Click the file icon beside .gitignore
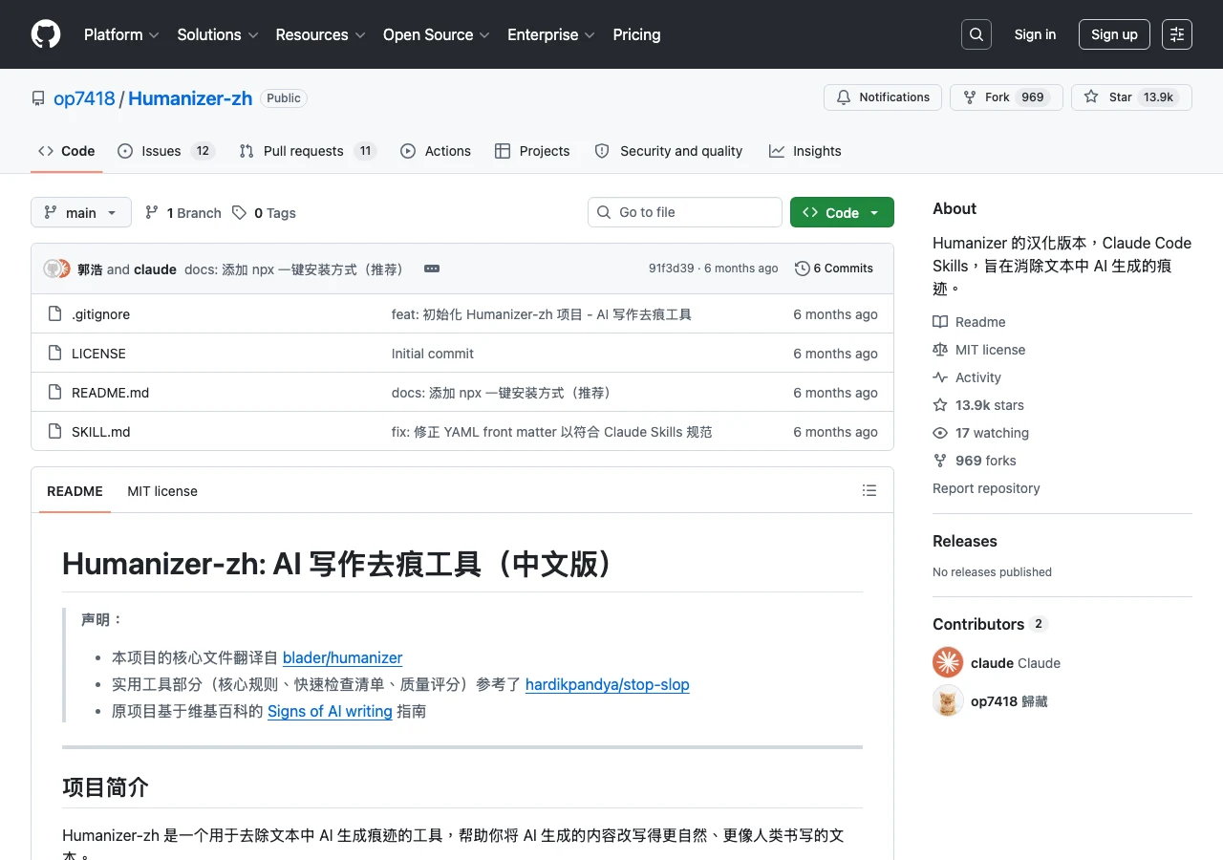 (x=54, y=314)
